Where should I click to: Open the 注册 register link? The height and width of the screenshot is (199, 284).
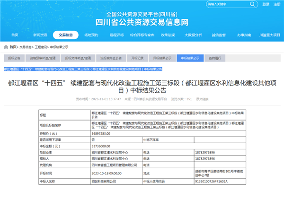coord(277,4)
